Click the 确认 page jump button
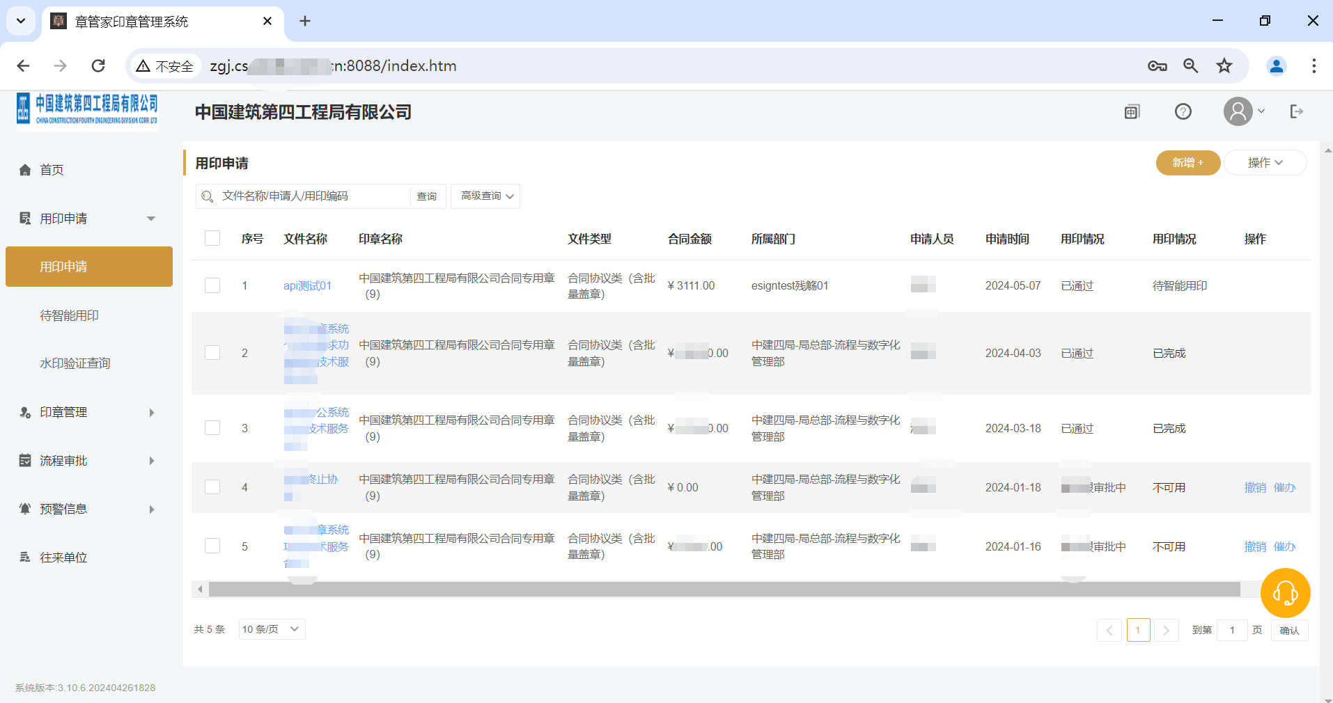Viewport: 1333px width, 703px height. point(1289,631)
